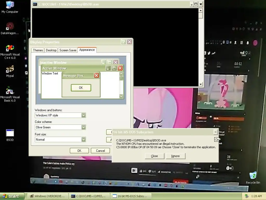
Task: Click the Inactive Window preview title bar
Action: click(70, 62)
